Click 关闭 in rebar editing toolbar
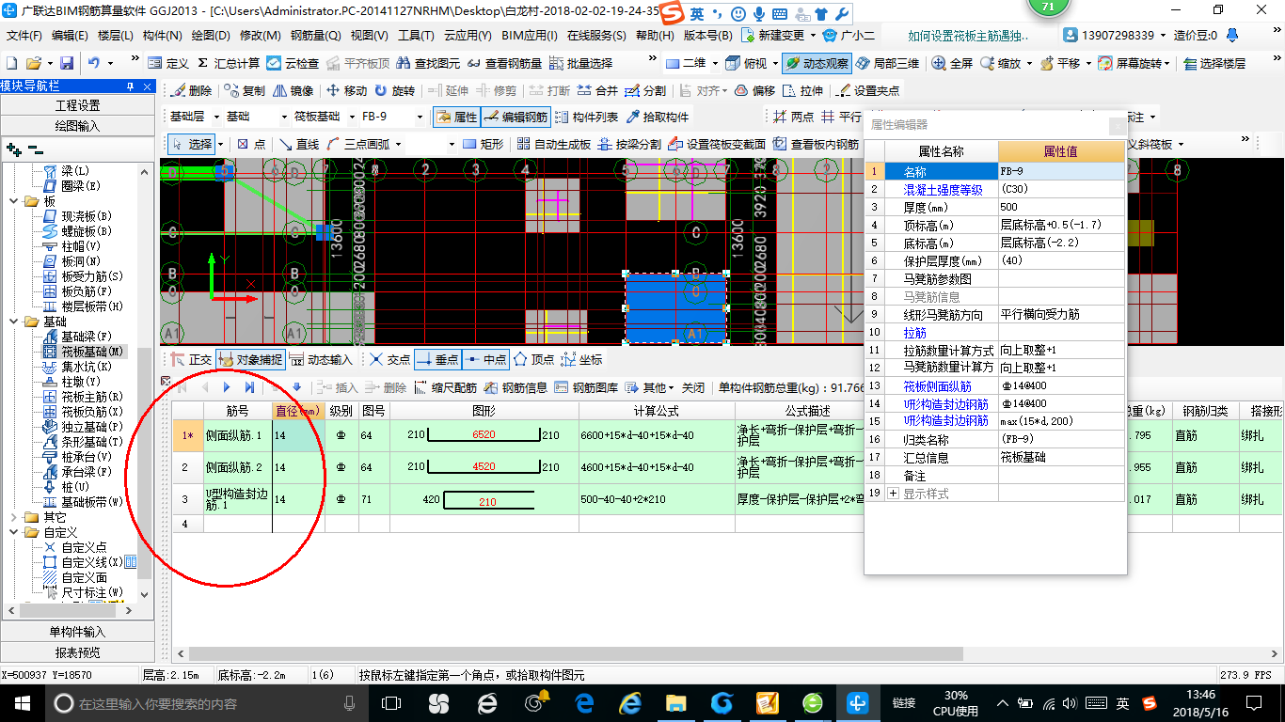This screenshot has width=1285, height=722. click(693, 386)
